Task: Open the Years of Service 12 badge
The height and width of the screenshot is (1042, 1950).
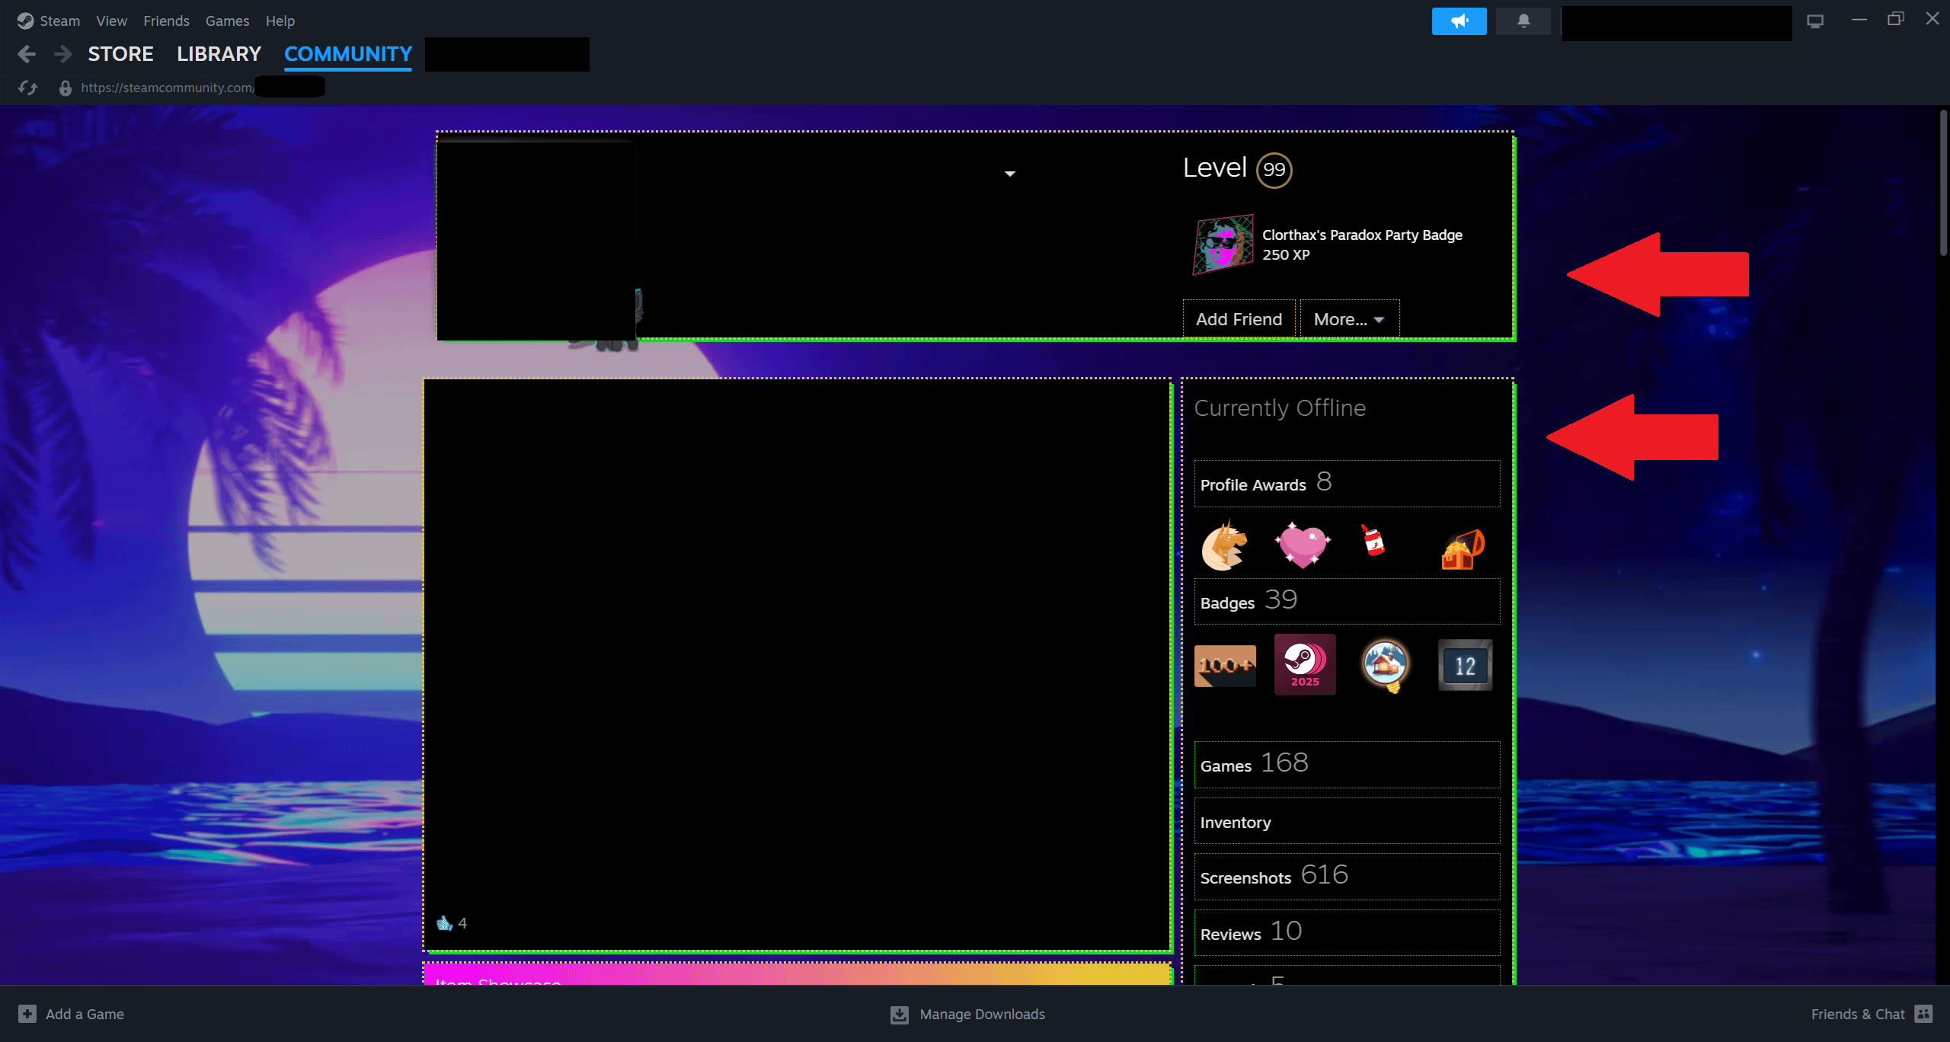Action: (x=1465, y=666)
